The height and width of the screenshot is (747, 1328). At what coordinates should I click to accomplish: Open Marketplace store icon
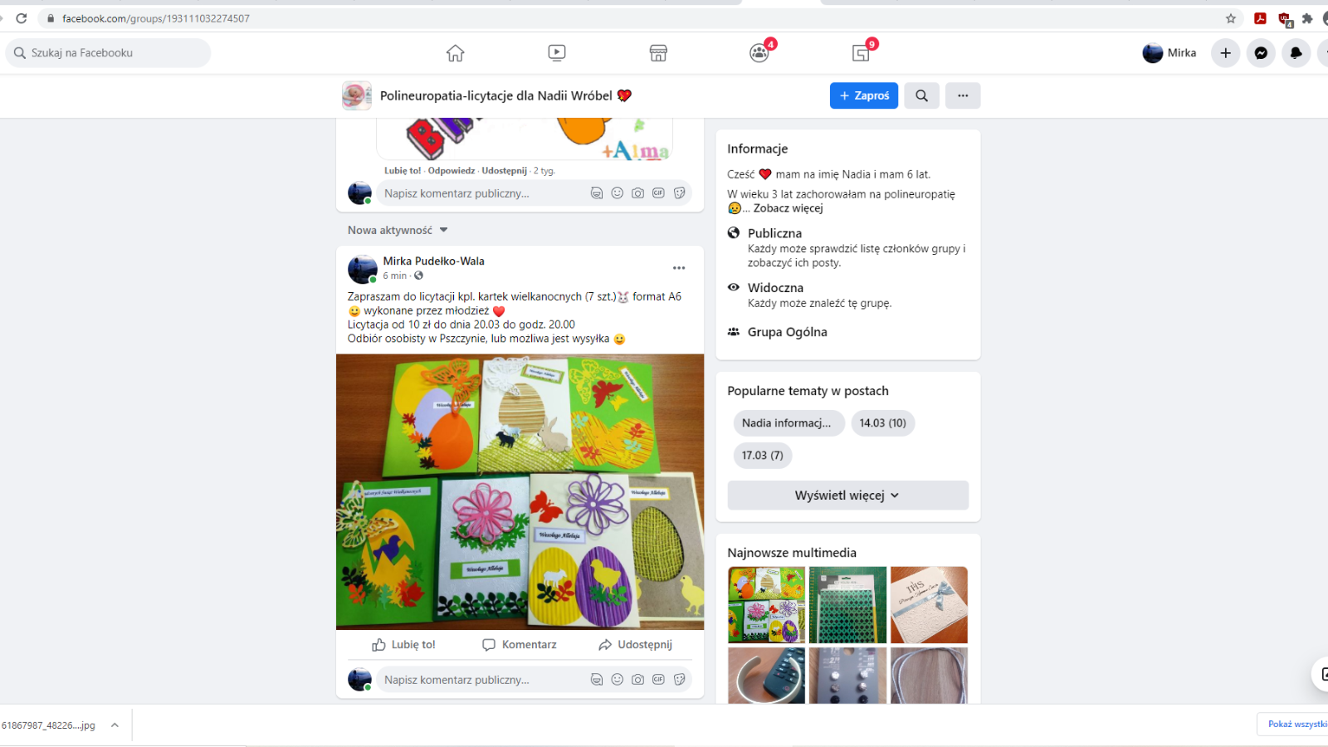(x=658, y=53)
